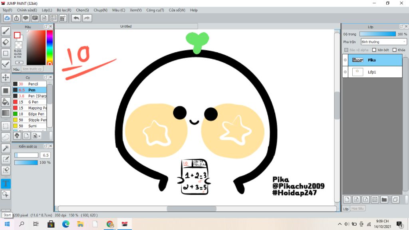This screenshot has width=409, height=230.
Task: Select the Selection Eraser tool
Action: point(6,170)
